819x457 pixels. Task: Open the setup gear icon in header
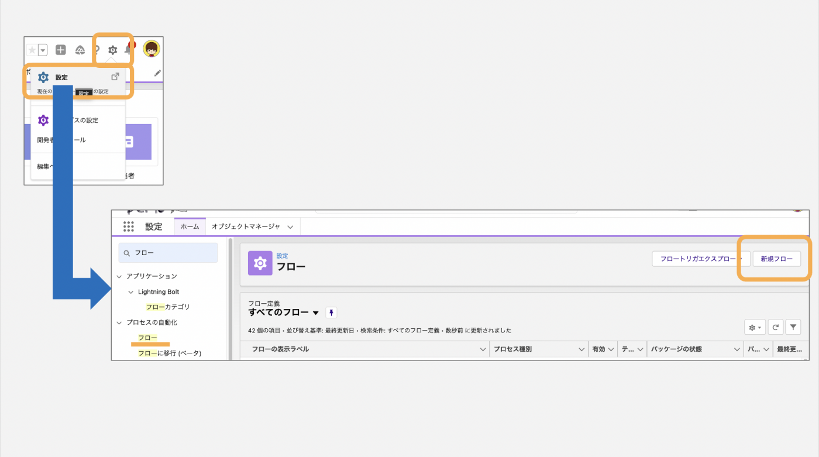[x=113, y=50]
